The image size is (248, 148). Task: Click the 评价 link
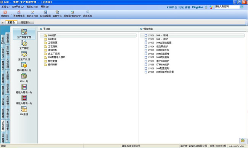coord(188,7)
